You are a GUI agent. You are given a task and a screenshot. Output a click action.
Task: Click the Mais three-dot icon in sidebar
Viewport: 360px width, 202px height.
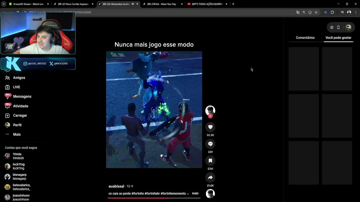(x=7, y=134)
